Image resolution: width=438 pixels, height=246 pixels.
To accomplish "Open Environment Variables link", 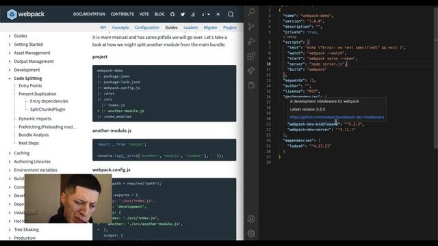I will pos(36,170).
